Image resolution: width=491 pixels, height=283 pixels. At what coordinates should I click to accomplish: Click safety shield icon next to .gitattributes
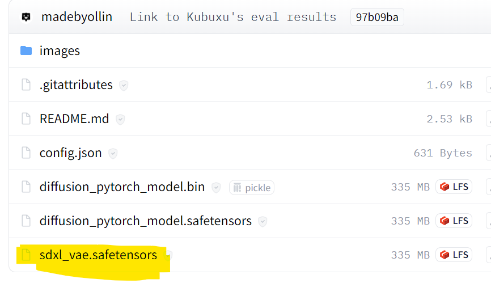coord(123,86)
